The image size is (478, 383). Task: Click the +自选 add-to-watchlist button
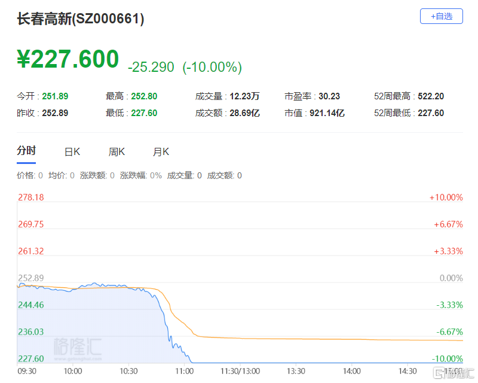pyautogui.click(x=441, y=16)
